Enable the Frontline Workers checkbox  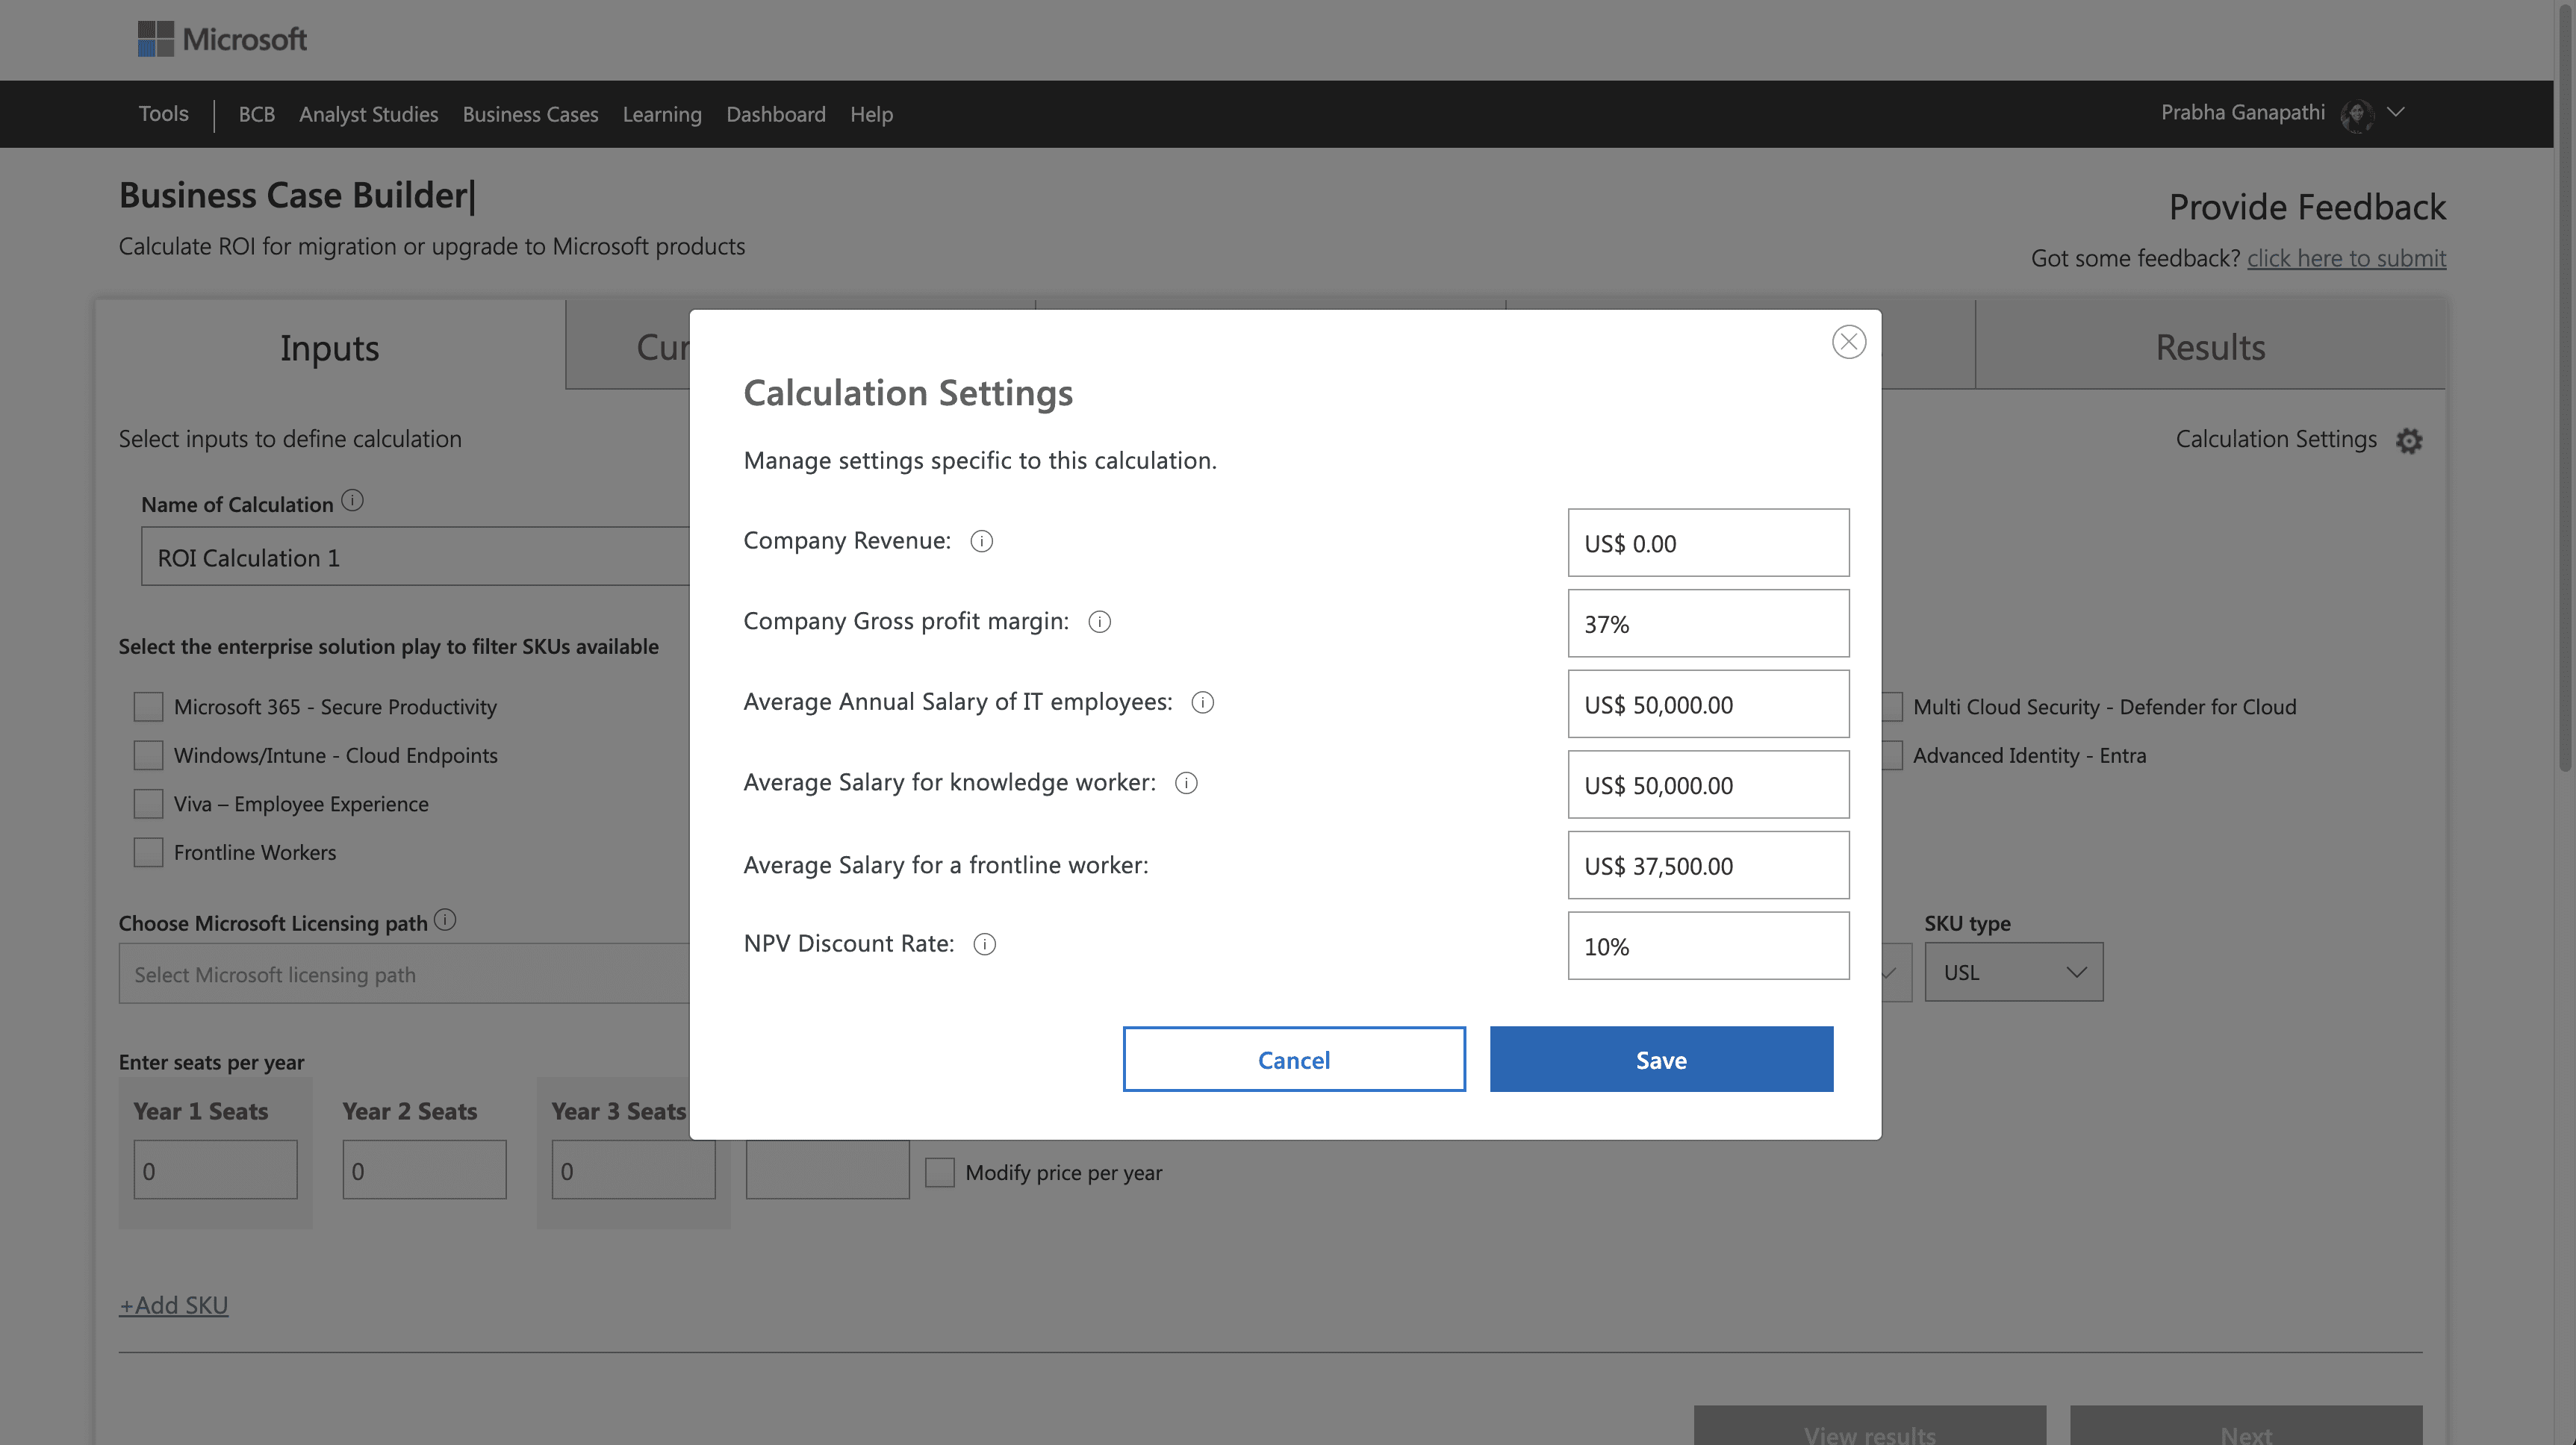coord(148,852)
